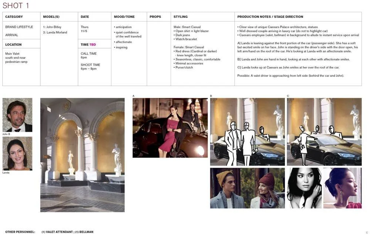This screenshot has width=370, height=235.
Task: Click model name '1: John Bitley'
Action: pyautogui.click(x=52, y=27)
